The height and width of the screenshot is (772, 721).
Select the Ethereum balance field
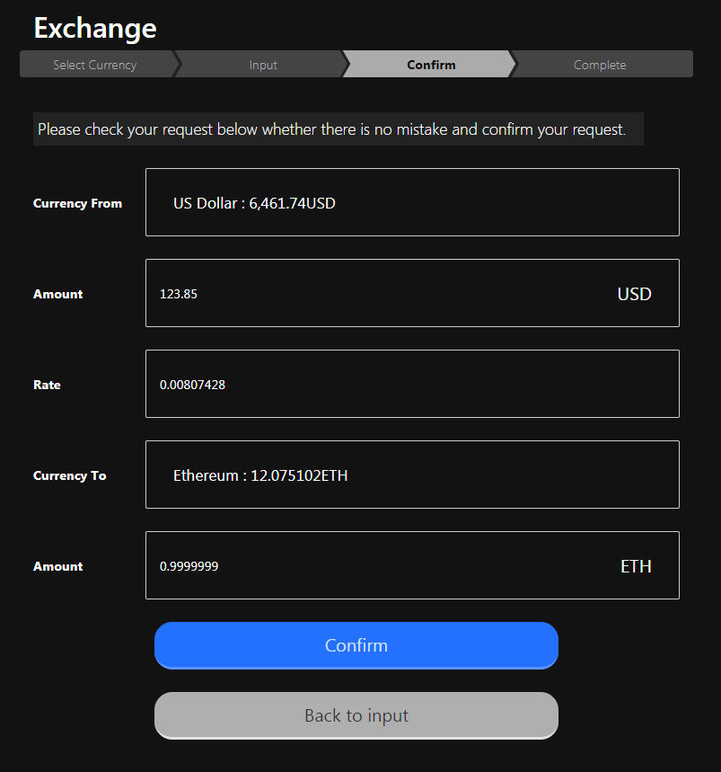tap(412, 475)
